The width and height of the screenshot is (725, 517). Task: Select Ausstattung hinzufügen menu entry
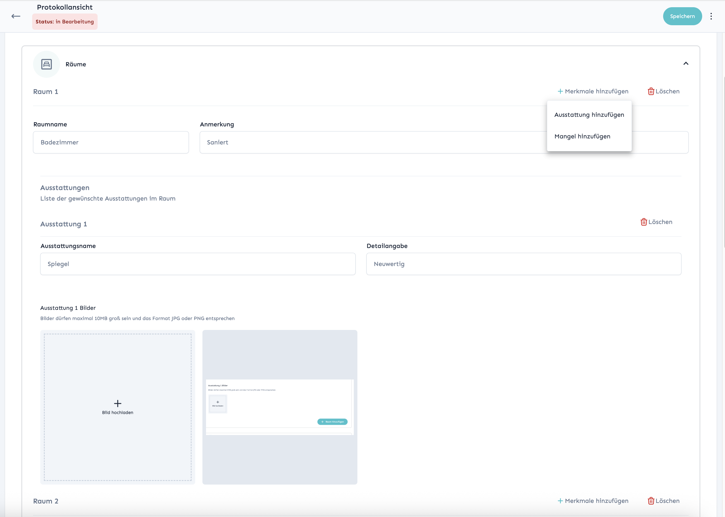pos(589,115)
